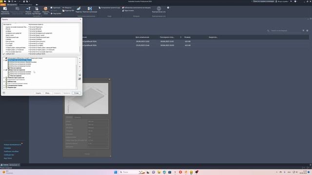Switch to the Совместная работа tab

point(26,4)
